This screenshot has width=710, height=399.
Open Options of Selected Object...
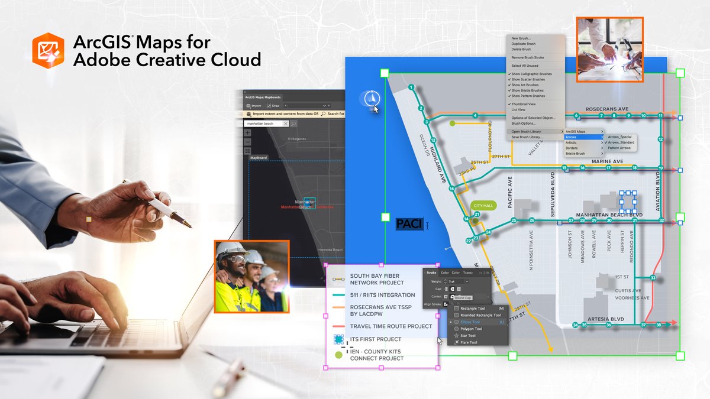click(x=532, y=118)
